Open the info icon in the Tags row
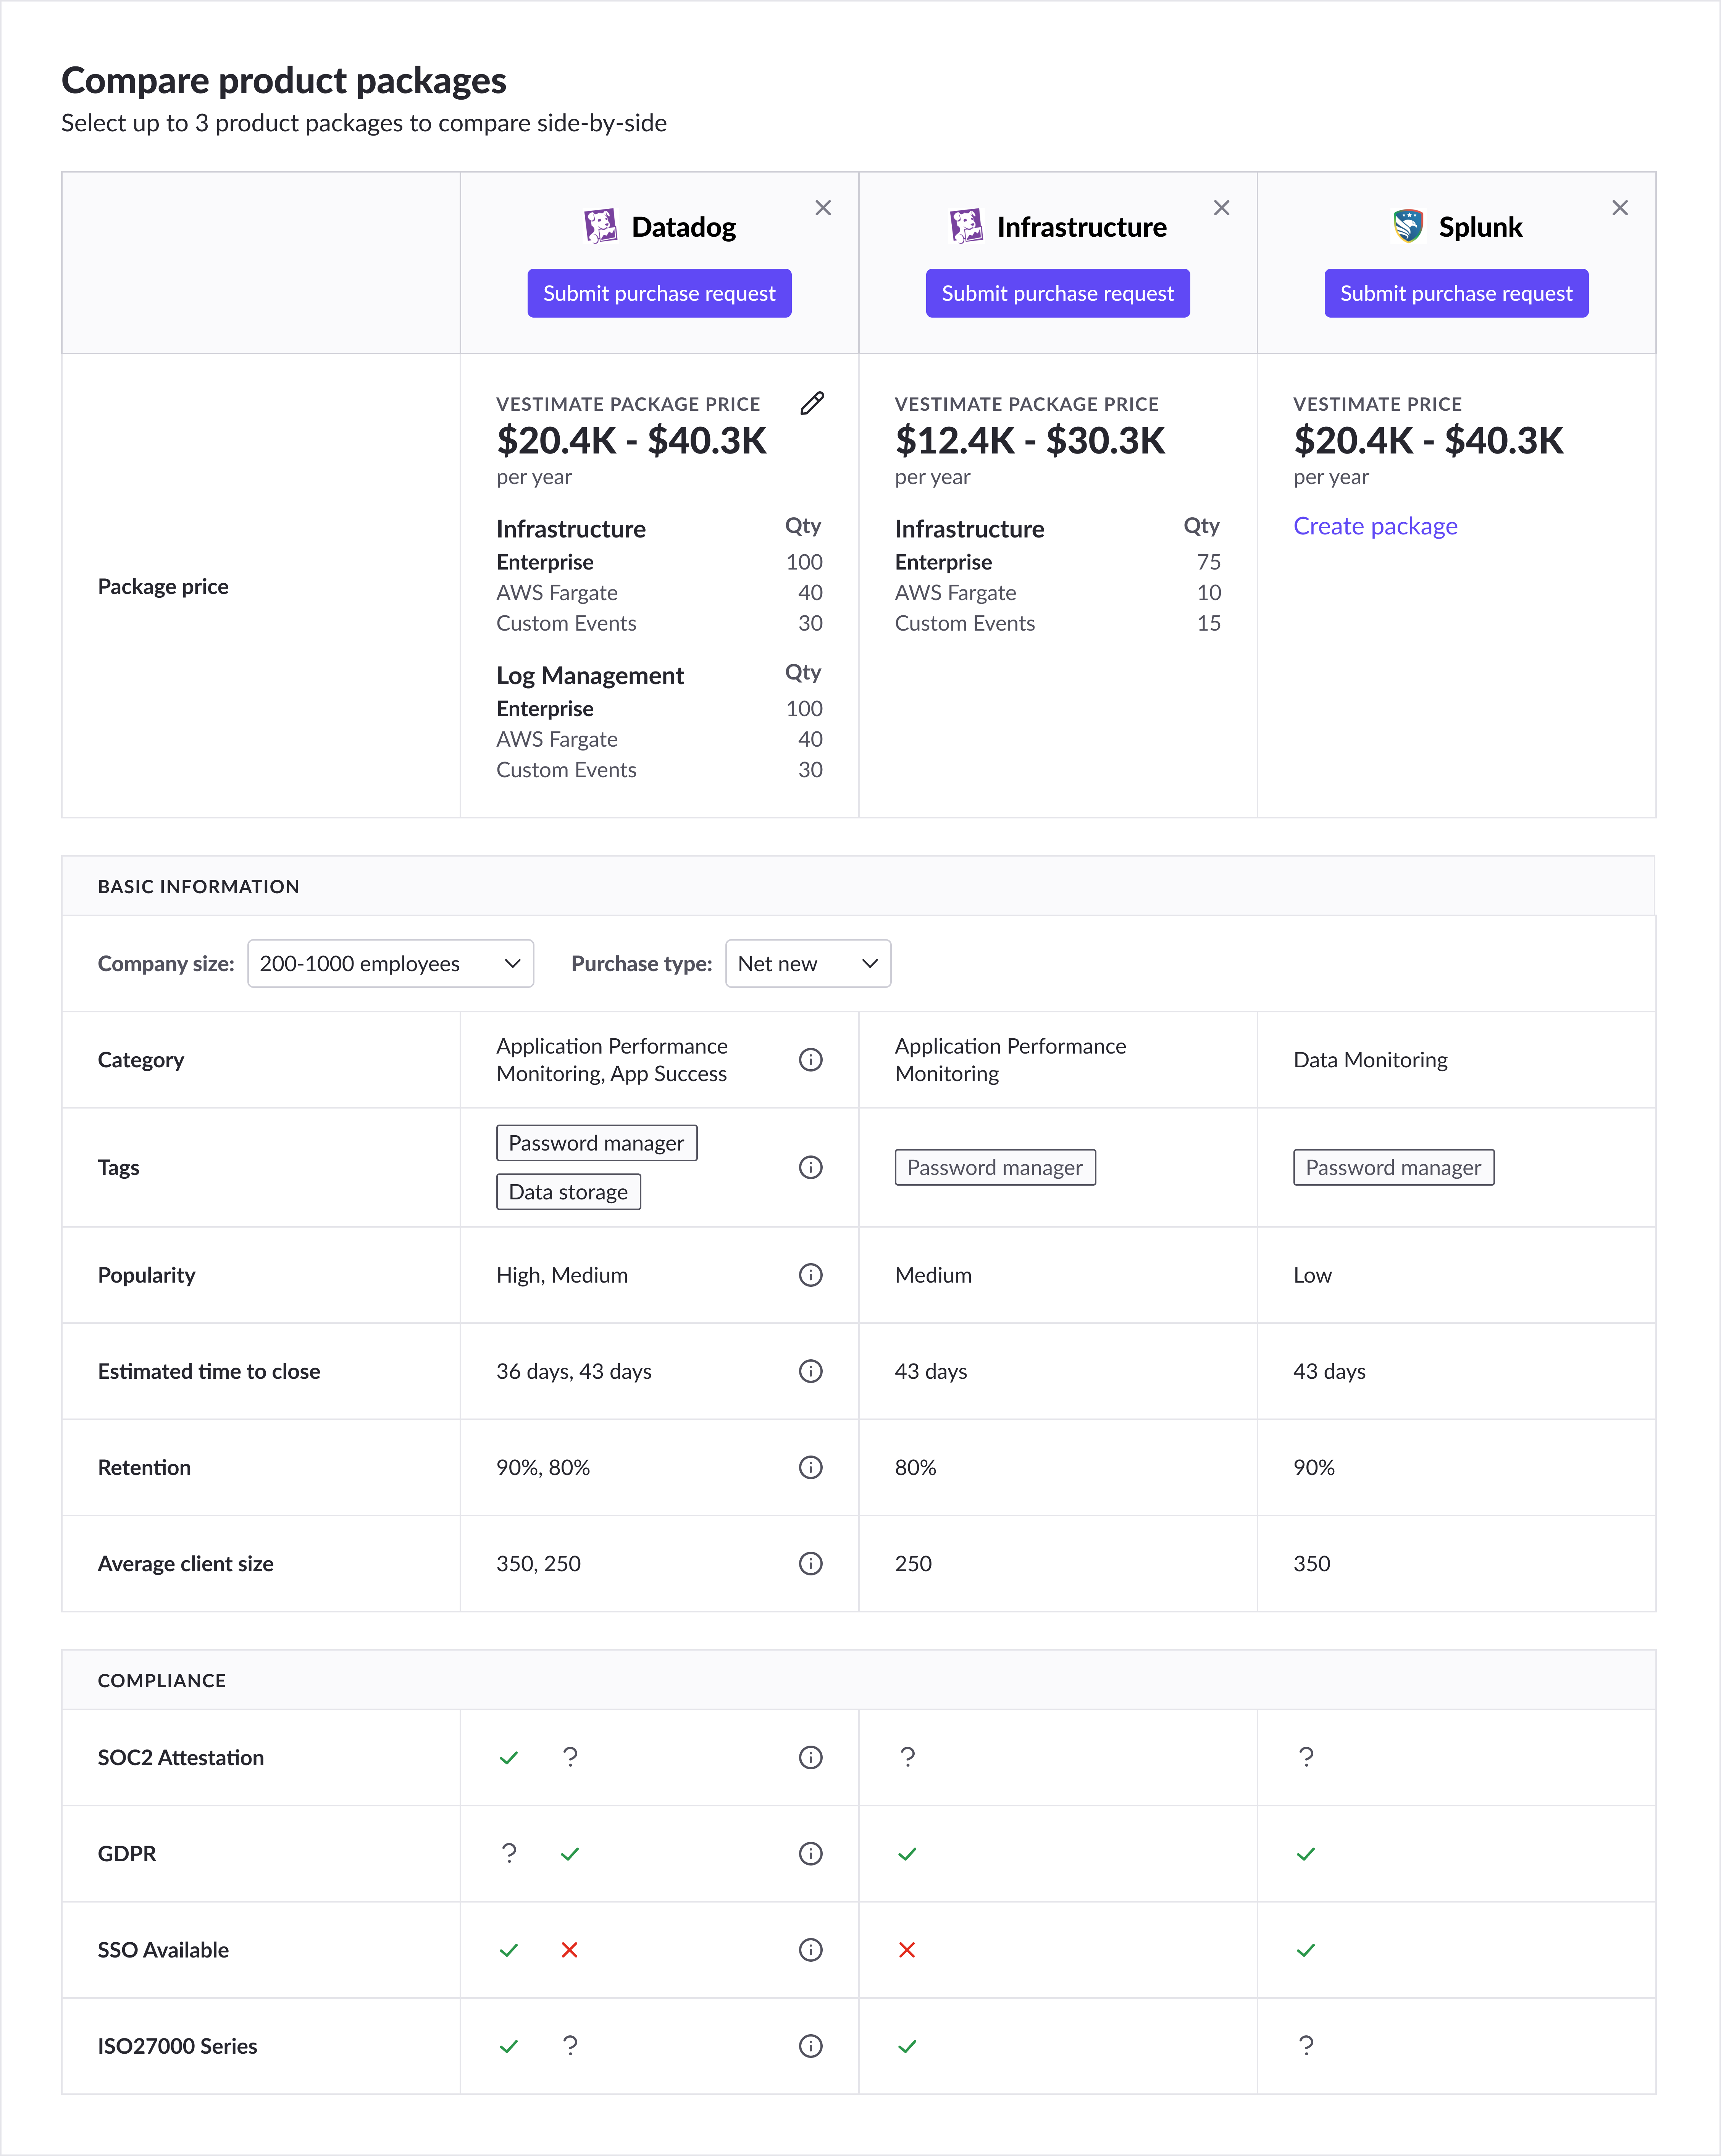The image size is (1721, 2156). (811, 1167)
